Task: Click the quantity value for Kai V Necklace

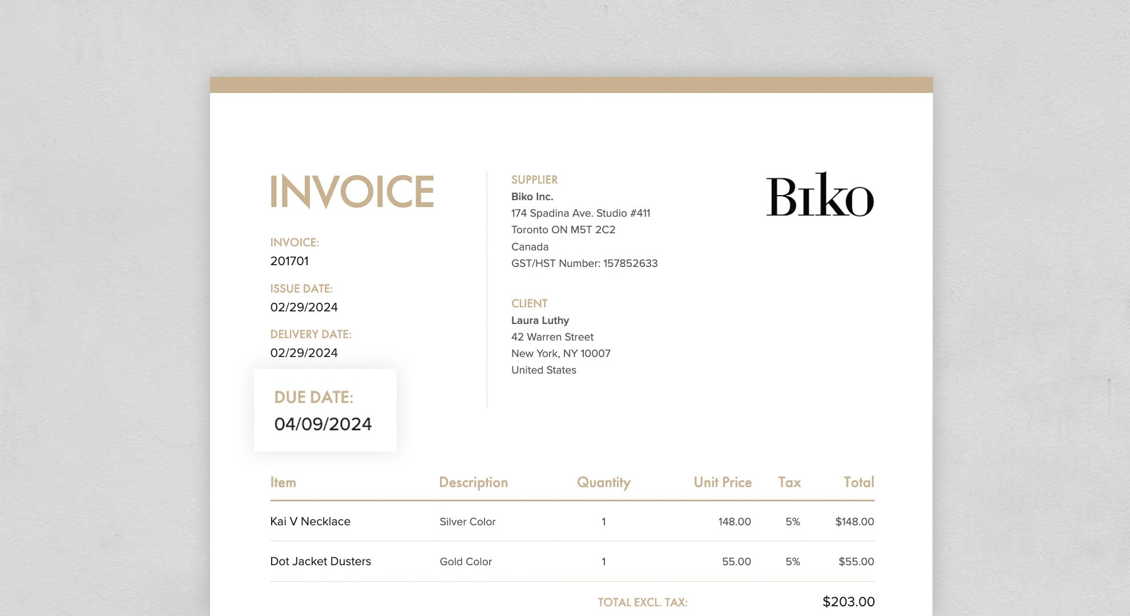Action: pos(603,521)
